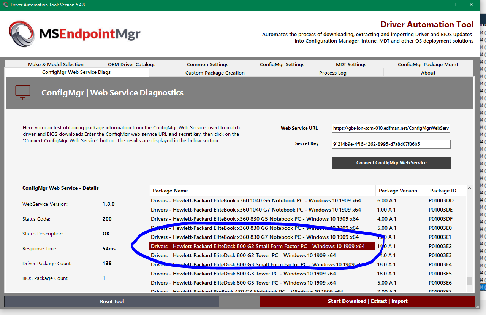Click the package list scrollbar thumb
The height and width of the screenshot is (315, 486).
[469, 281]
